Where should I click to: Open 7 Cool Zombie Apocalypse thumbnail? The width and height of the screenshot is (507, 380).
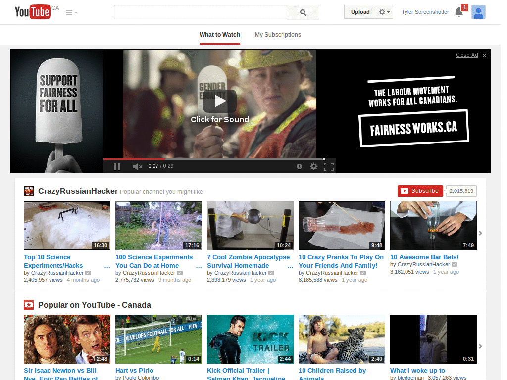click(x=250, y=226)
